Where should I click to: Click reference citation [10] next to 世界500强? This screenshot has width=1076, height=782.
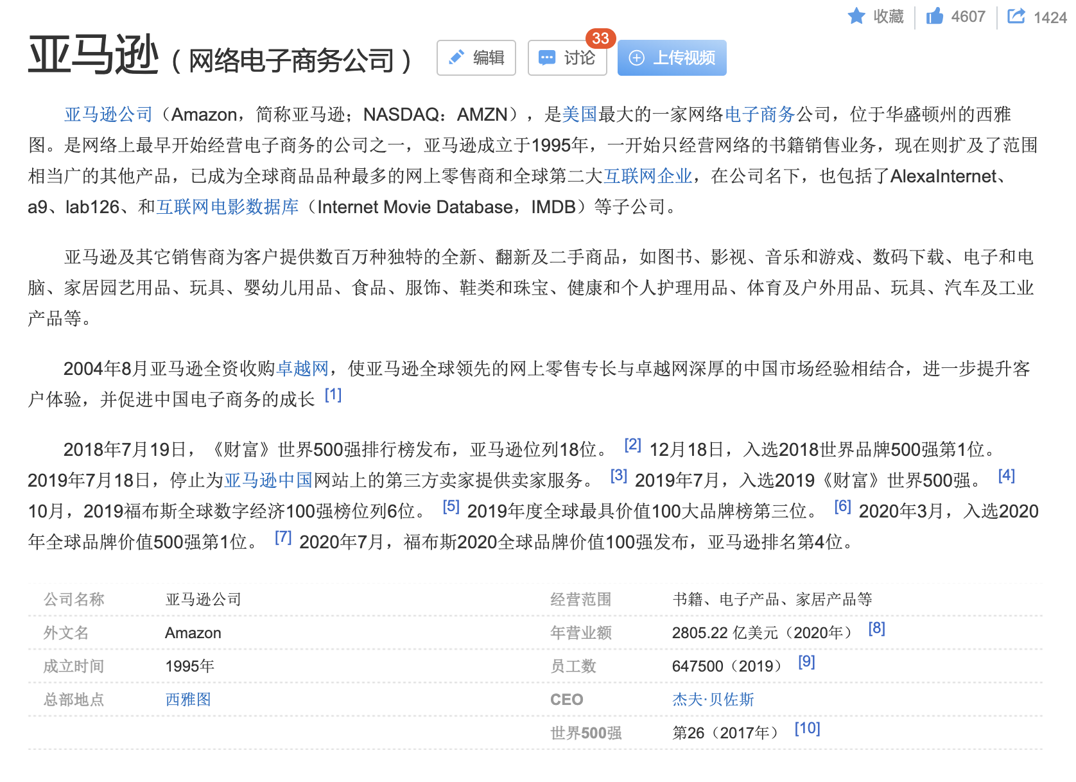click(x=808, y=727)
